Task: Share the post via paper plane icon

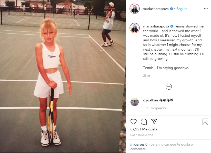Action: click(x=154, y=121)
